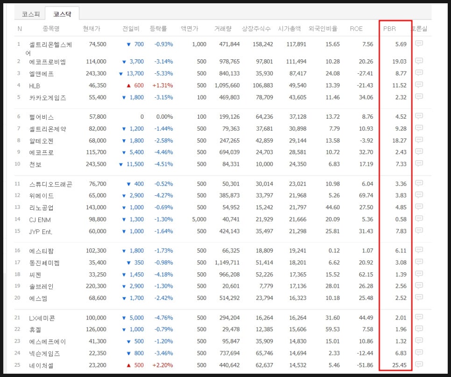Click the 현재가 column header
The width and height of the screenshot is (451, 377).
tap(92, 28)
